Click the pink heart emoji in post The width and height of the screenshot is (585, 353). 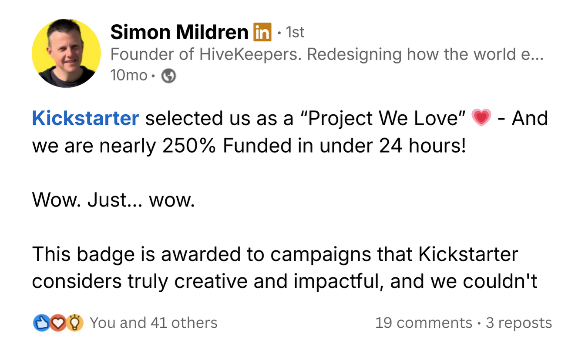tap(481, 119)
